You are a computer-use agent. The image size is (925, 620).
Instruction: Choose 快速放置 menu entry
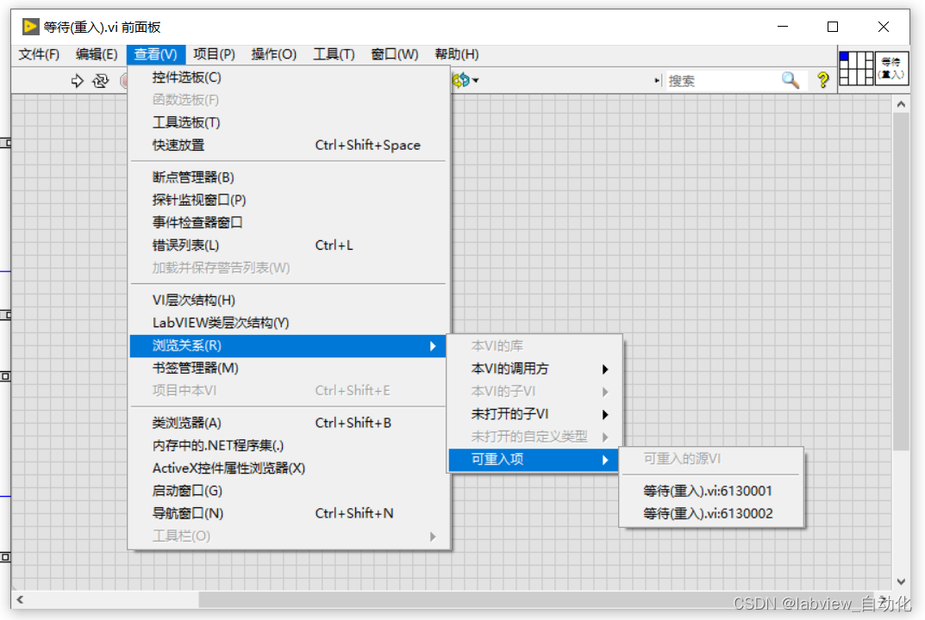pos(287,145)
